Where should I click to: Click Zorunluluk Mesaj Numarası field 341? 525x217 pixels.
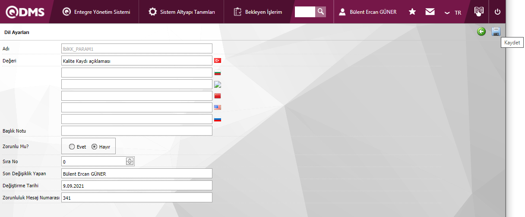(137, 197)
